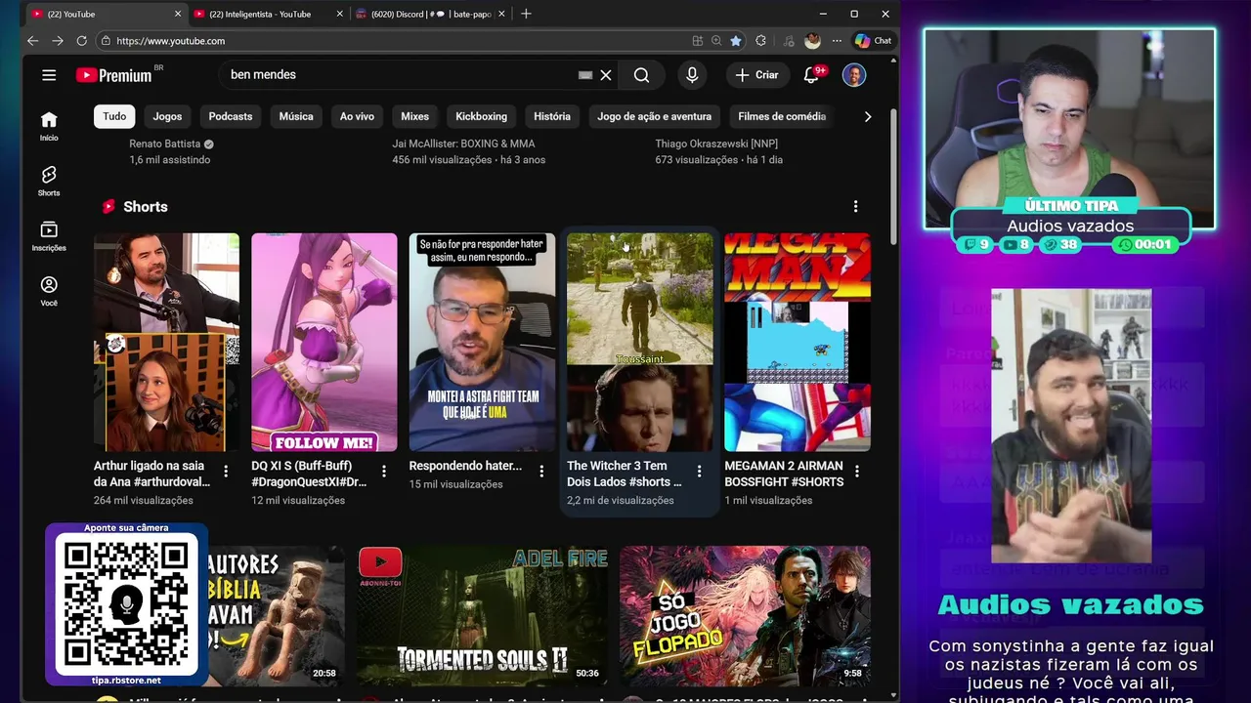Open Shorts in the left sidebar
The image size is (1251, 703).
pos(49,181)
